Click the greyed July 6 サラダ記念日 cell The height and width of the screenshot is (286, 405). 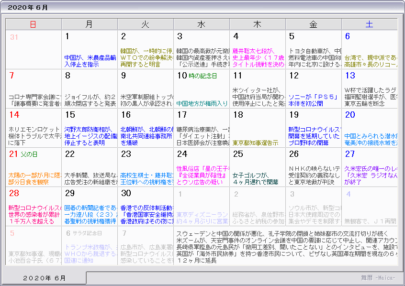[90, 245]
